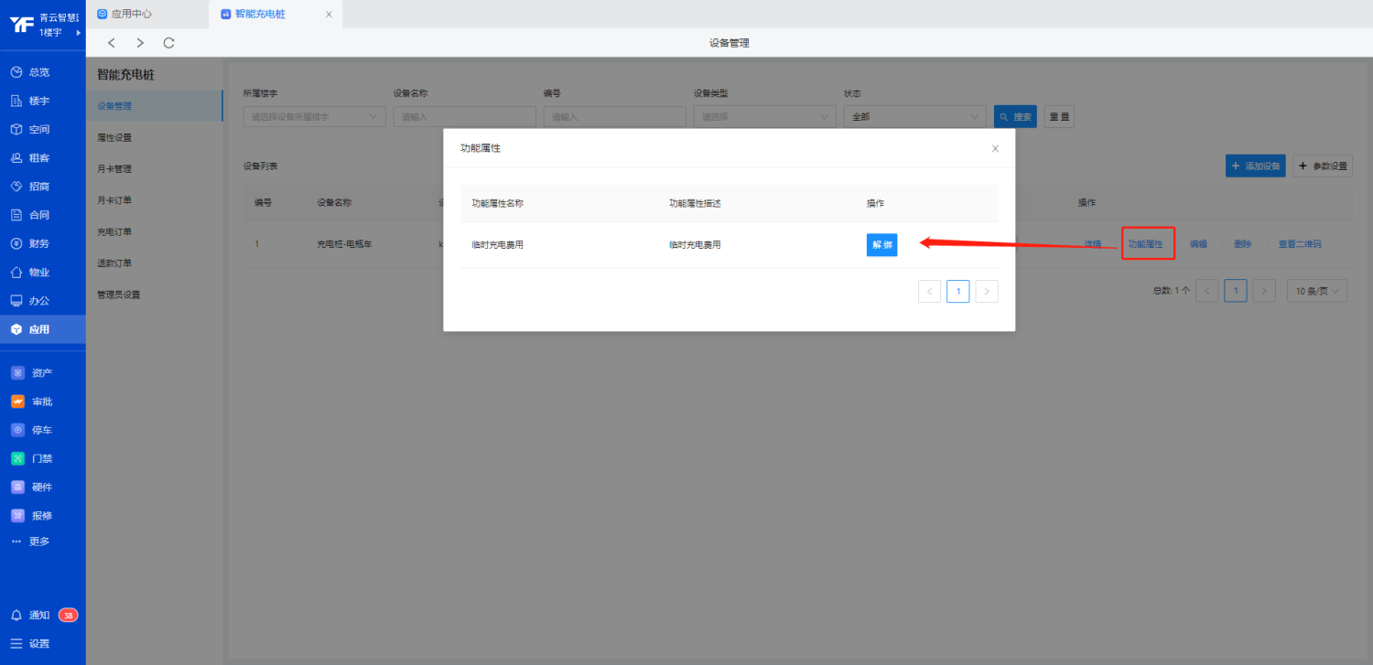The height and width of the screenshot is (665, 1373).
Task: Open the 10条/页 page size selector
Action: 1316,291
